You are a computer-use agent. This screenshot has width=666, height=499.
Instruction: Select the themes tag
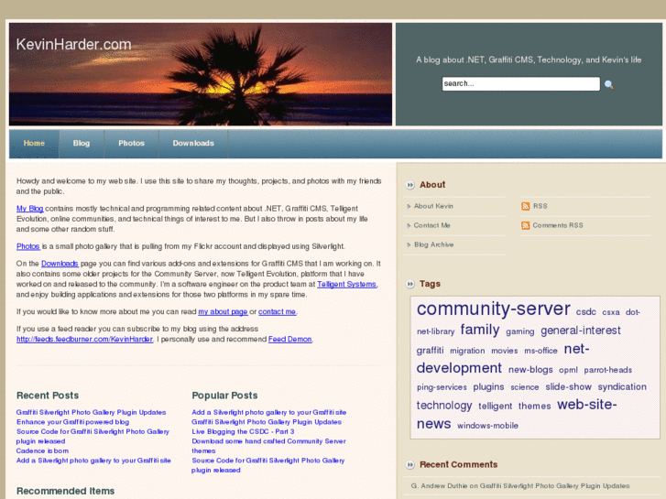coord(534,406)
